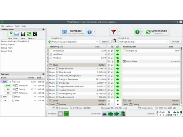Uncheck the Tools folder row checkbox
This screenshot has width=183, height=137.
109,101
